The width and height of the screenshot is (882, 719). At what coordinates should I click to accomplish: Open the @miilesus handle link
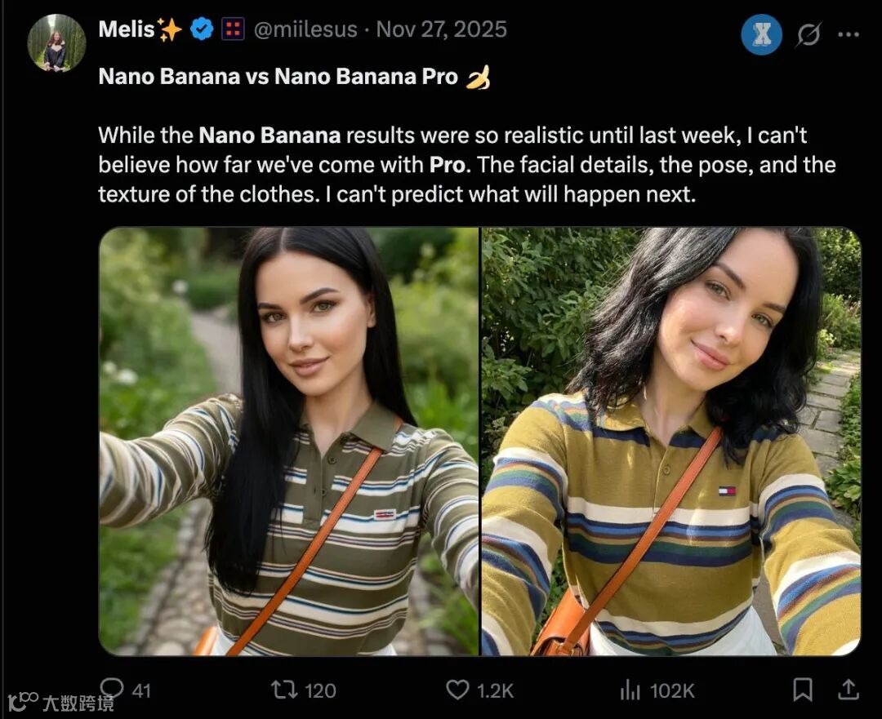[305, 29]
